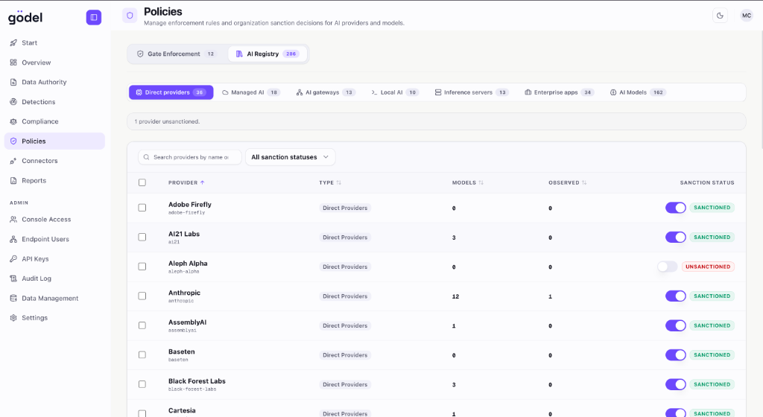763x417 pixels.
Task: Click the godel logo
Action: click(25, 17)
